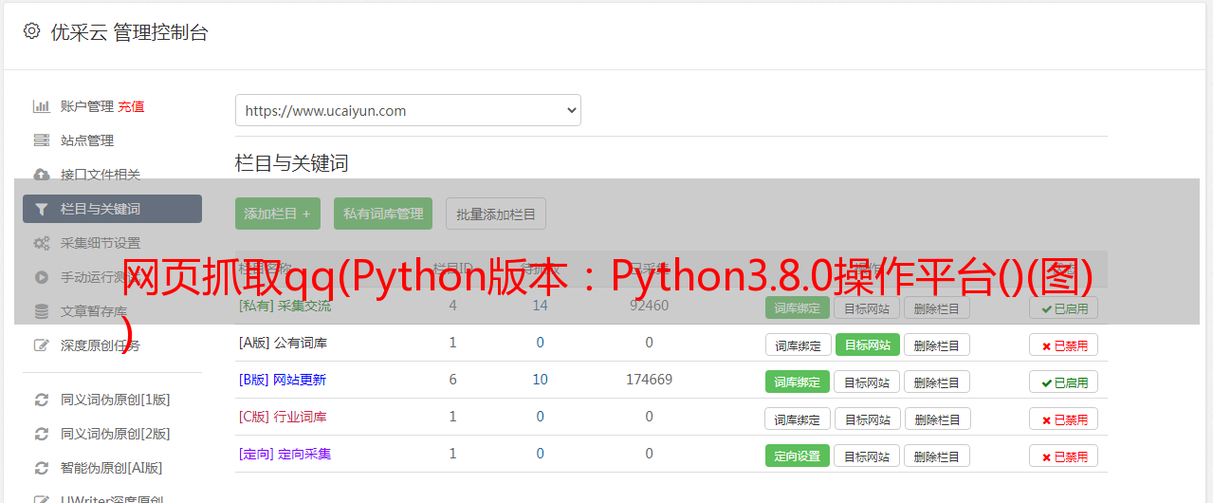Click the 优采云 管理控制台 title
The width and height of the screenshot is (1213, 503).
(x=129, y=32)
